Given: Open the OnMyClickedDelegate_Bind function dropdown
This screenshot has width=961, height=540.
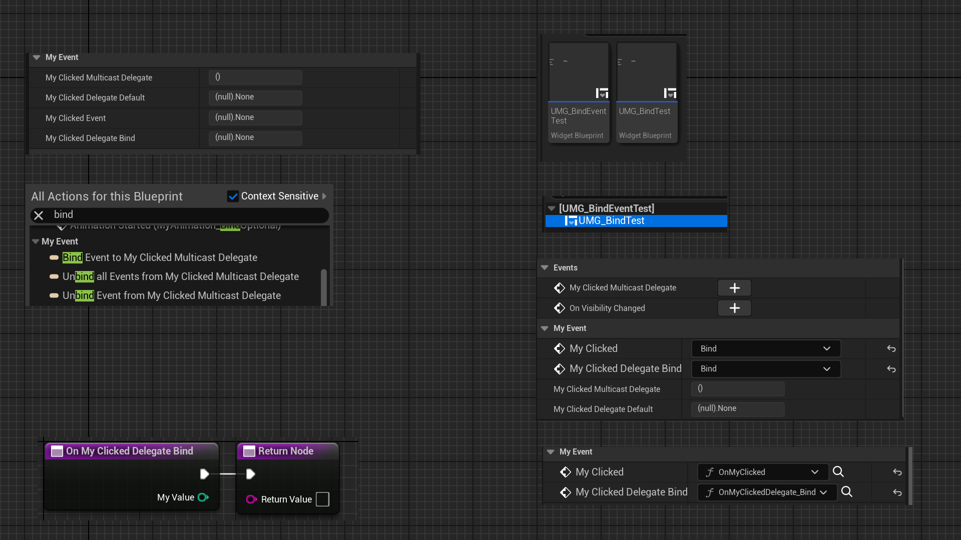Looking at the screenshot, I should 767,492.
